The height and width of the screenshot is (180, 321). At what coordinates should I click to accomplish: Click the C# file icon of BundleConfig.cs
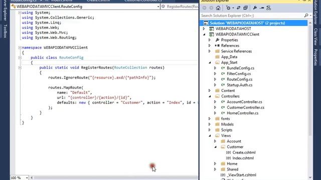223,68
